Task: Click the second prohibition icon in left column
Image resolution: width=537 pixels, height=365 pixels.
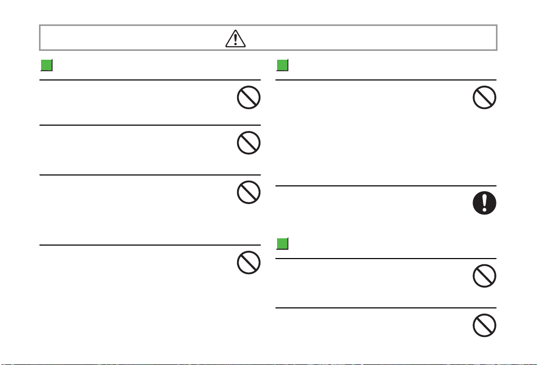Action: tap(248, 143)
